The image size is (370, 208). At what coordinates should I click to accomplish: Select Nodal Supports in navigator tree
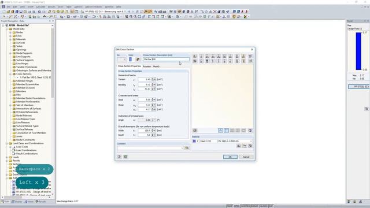click(24, 53)
